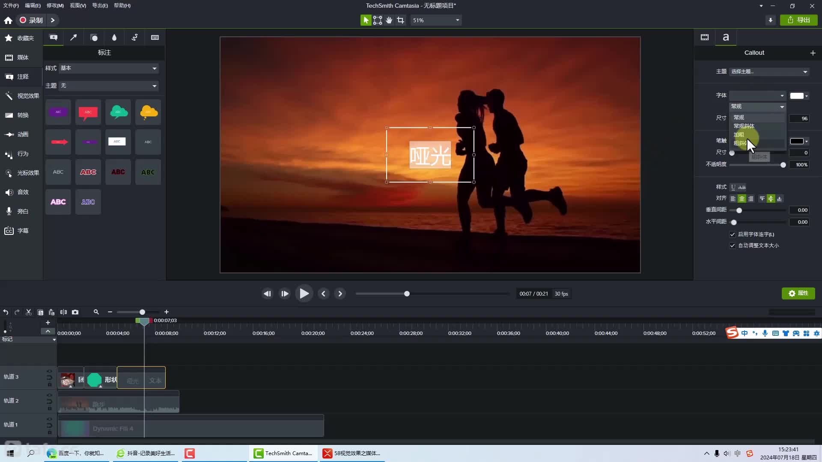Activate the Crop tool in canvas toolbar

(x=400, y=20)
